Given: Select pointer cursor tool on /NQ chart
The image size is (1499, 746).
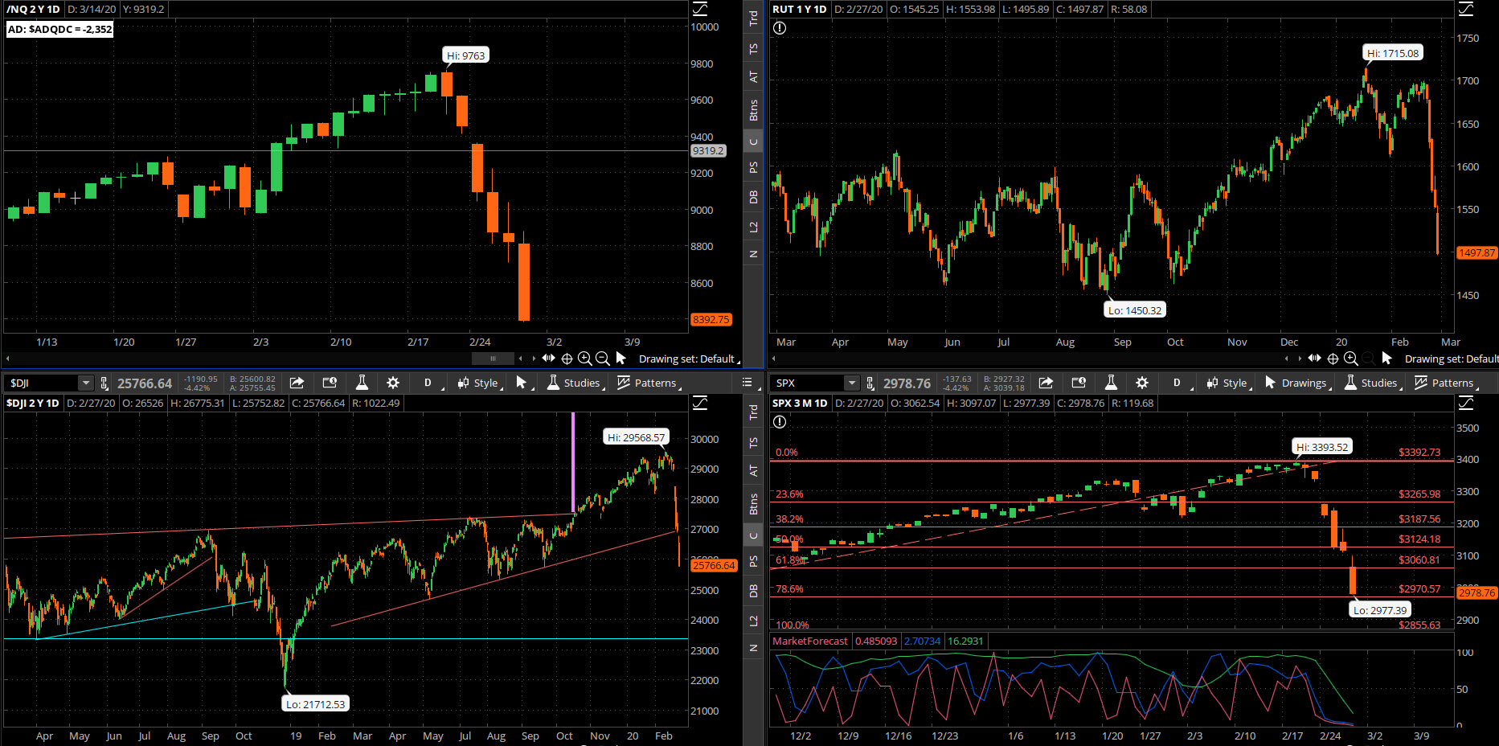Looking at the screenshot, I should coord(620,359).
